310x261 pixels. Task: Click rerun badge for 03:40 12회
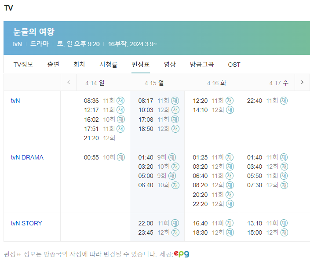[284, 167]
